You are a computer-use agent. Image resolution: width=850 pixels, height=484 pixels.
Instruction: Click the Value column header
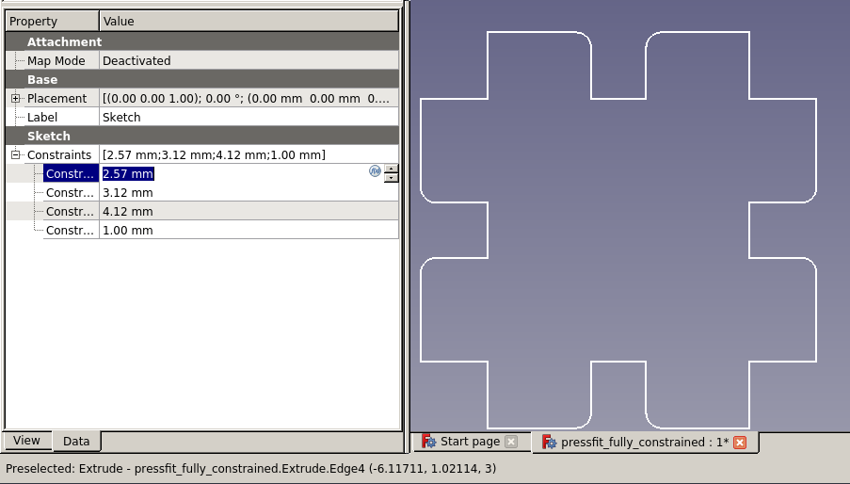click(x=249, y=21)
